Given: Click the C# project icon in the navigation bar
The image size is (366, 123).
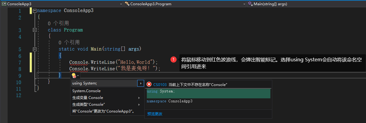Looking at the screenshot, I should (x=4, y=4).
